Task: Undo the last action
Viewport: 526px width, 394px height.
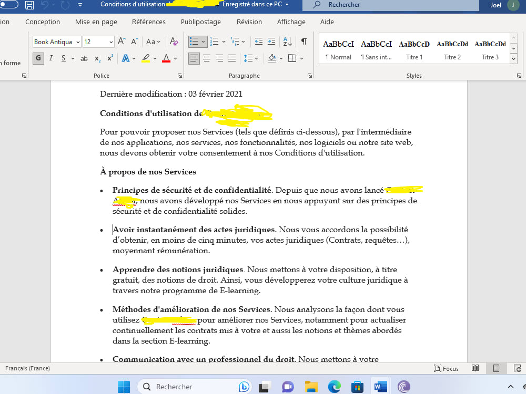Action: pyautogui.click(x=45, y=5)
